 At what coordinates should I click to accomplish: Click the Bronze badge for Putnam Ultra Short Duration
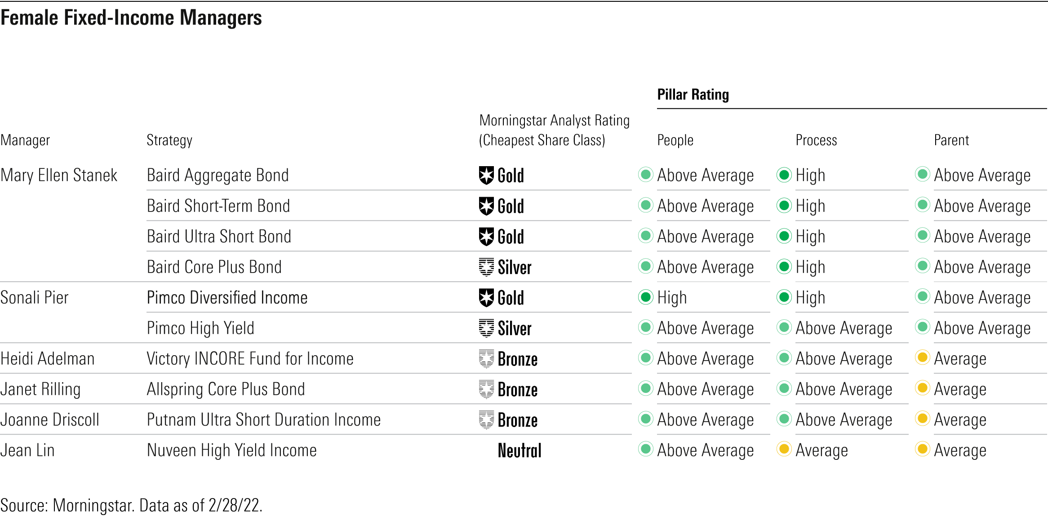[x=486, y=420]
